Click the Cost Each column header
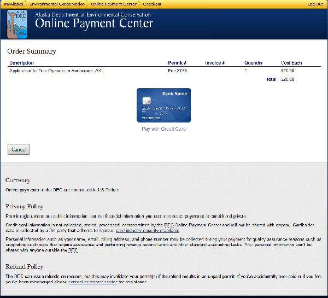The image size is (328, 298). pos(291,63)
